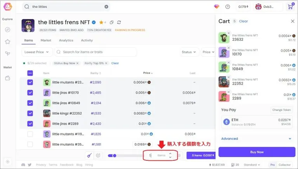Image resolution: width=298 pixels, height=169 pixels.
Task: Click Change Token button
Action: [281, 110]
